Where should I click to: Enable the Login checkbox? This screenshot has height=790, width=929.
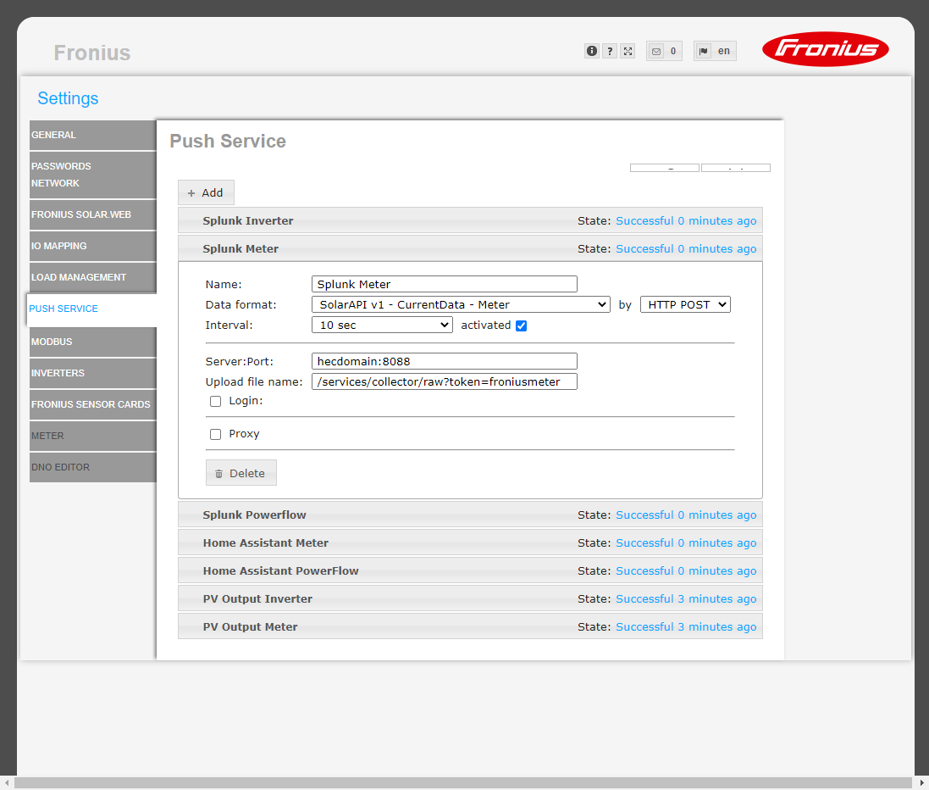216,402
